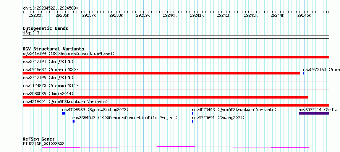Screen dimensions: 340x152
Task: Click the nsv6577414 (Sedlaz label
Action: 319,110
